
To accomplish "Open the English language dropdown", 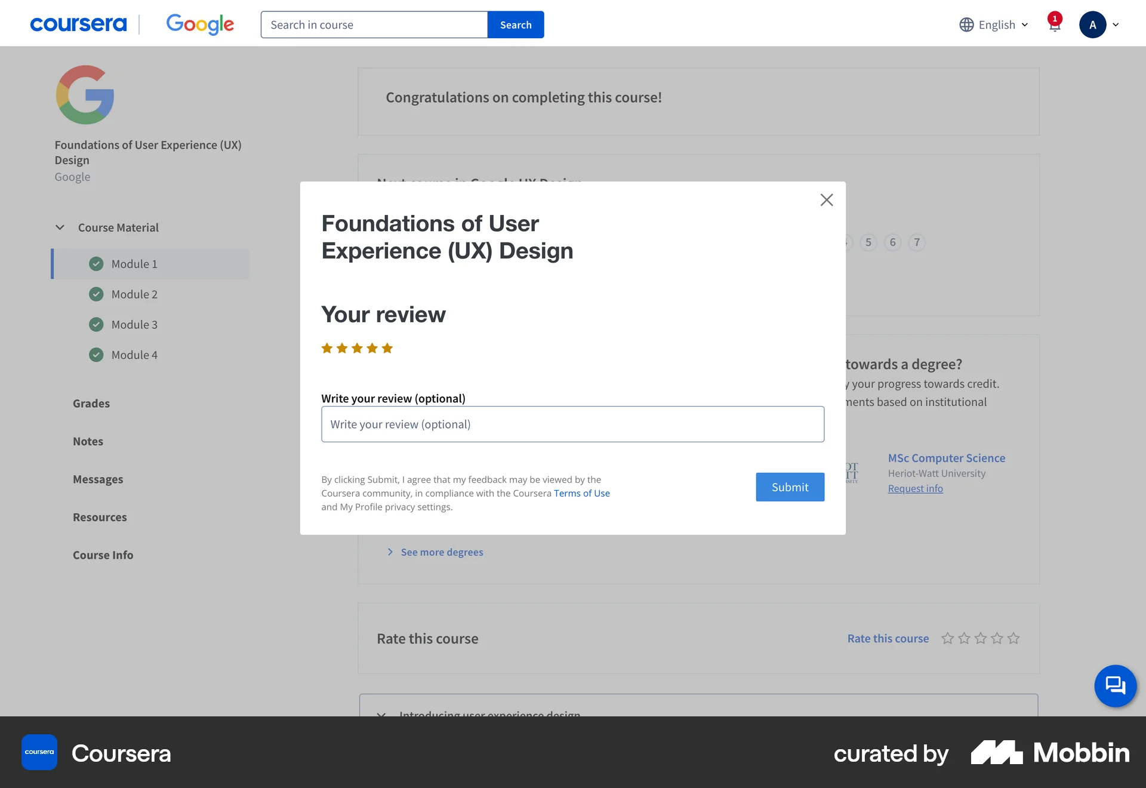I will [x=997, y=24].
